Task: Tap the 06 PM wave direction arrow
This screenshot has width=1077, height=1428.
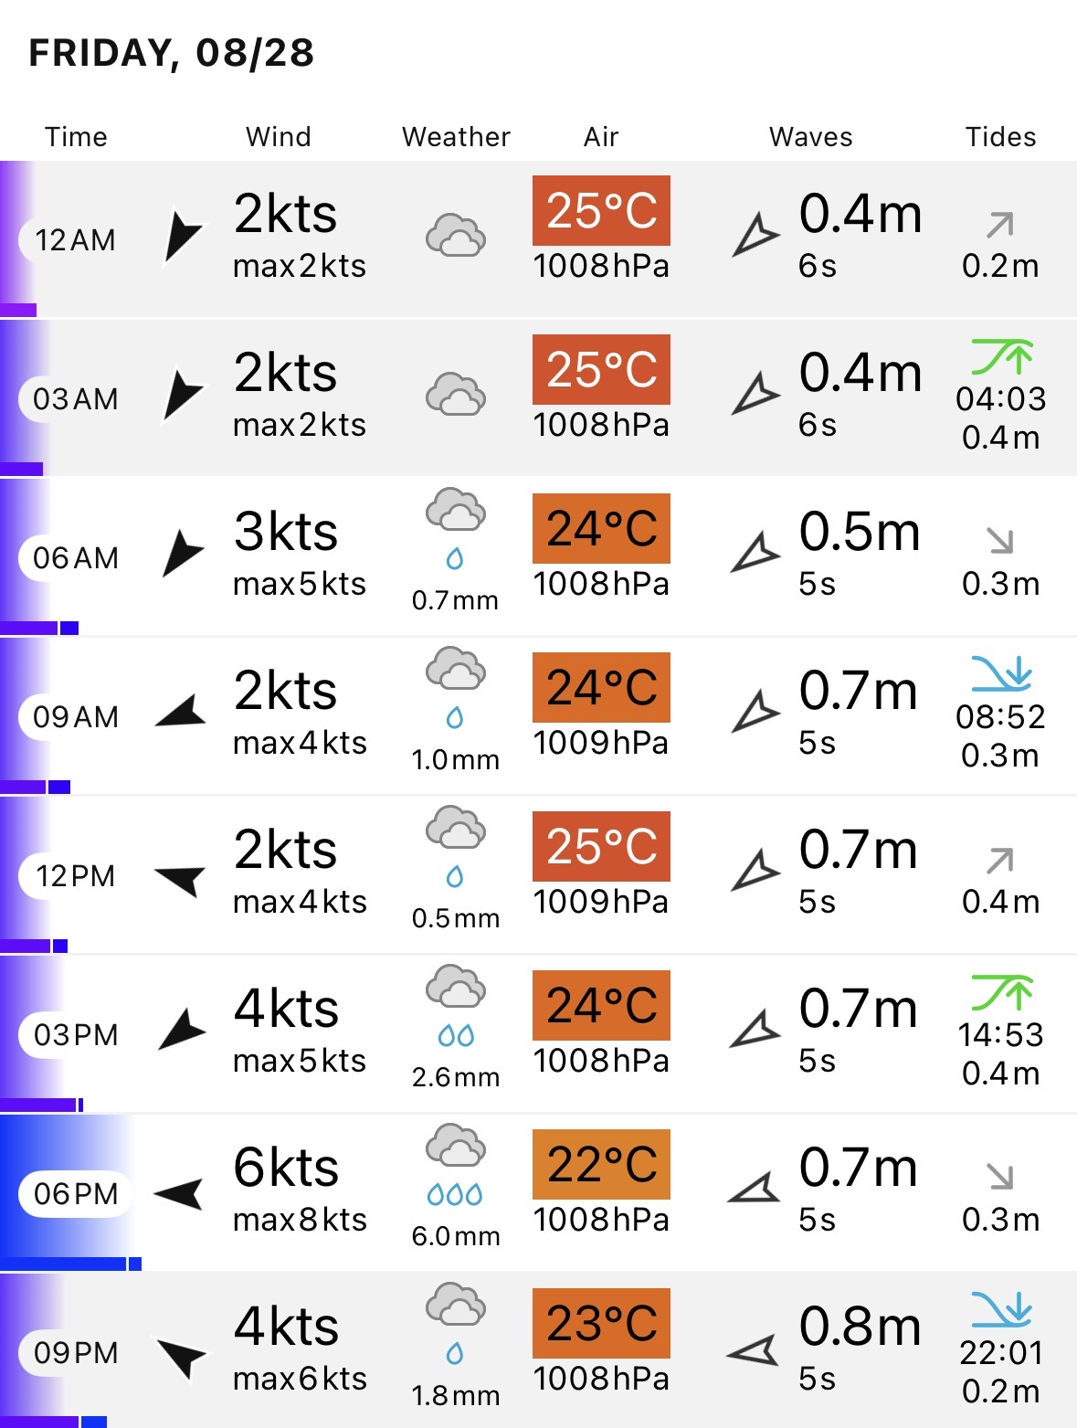Action: tap(754, 1190)
